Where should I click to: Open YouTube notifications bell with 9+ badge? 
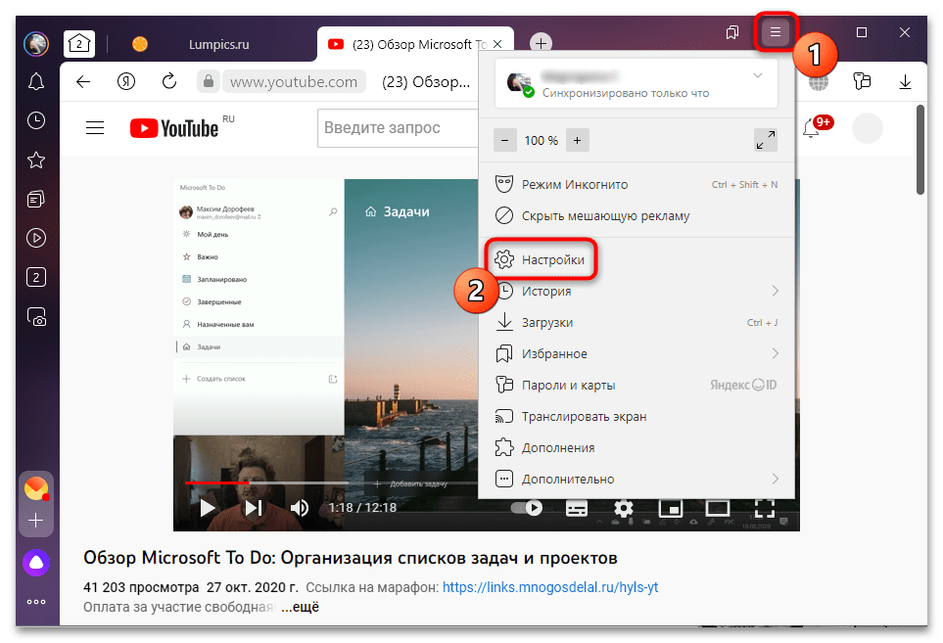pyautogui.click(x=812, y=128)
